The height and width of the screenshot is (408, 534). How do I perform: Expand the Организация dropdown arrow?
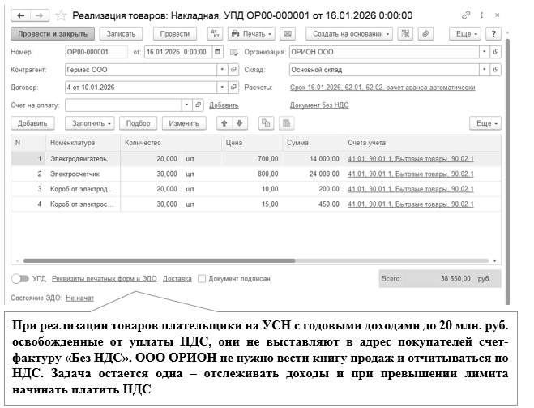click(x=485, y=52)
